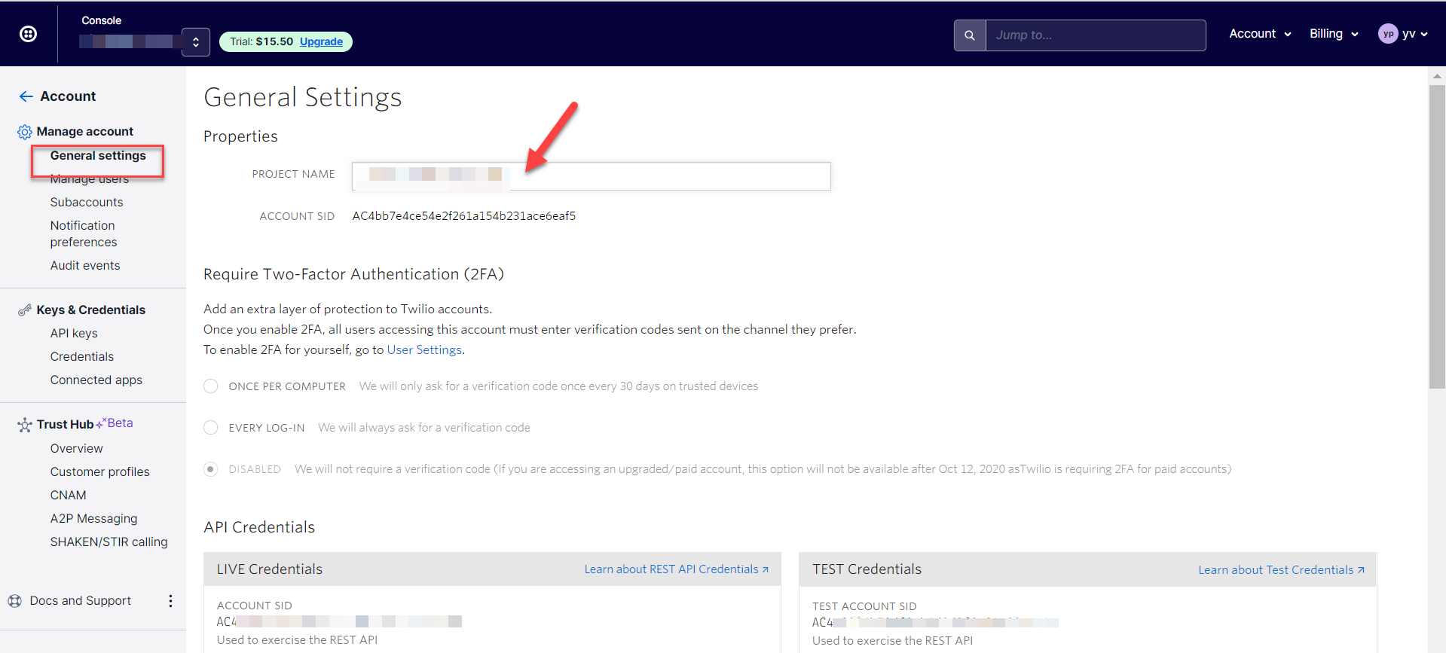1446x653 pixels.
Task: Open API keys page
Action: (x=74, y=334)
